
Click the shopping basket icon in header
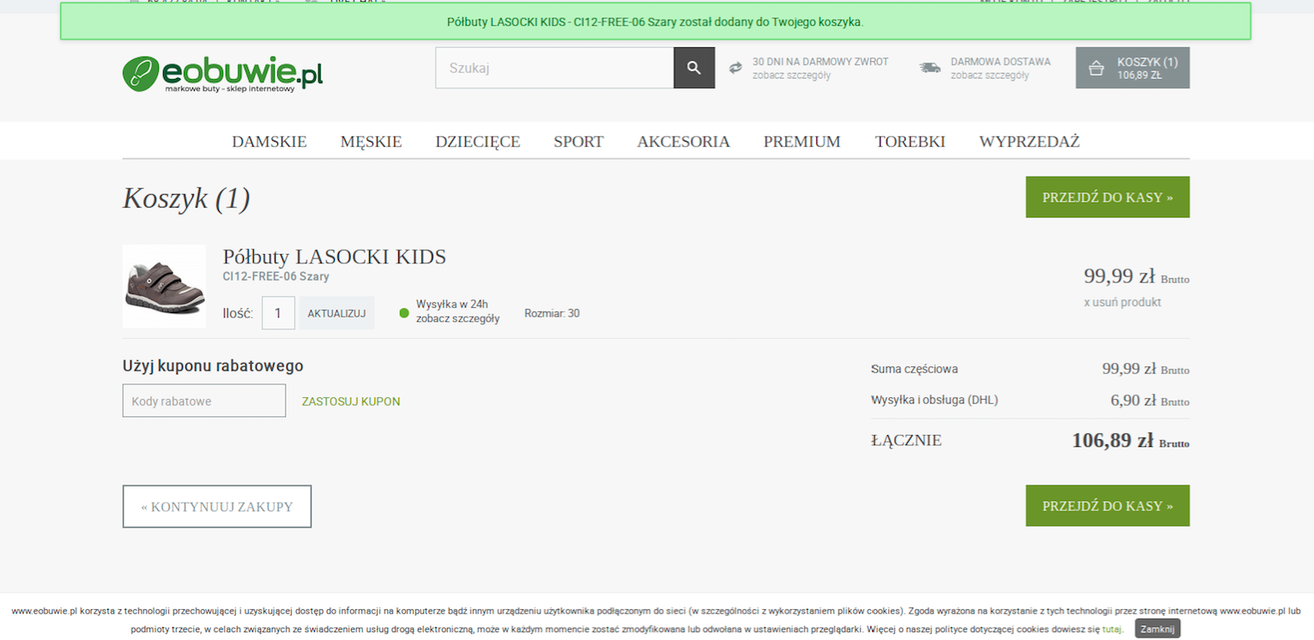[1096, 69]
